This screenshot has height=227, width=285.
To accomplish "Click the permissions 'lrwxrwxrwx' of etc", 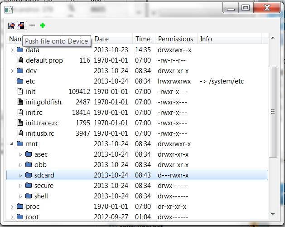I will click(174, 81).
